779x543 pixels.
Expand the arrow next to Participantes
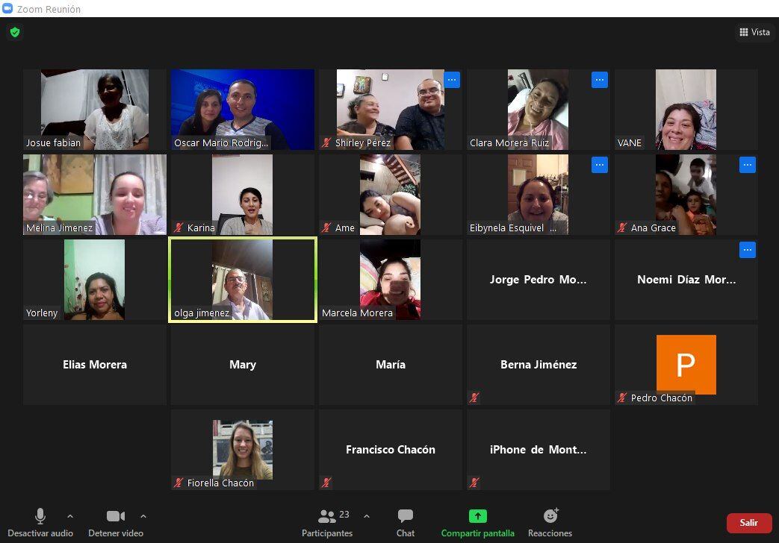pyautogui.click(x=367, y=515)
